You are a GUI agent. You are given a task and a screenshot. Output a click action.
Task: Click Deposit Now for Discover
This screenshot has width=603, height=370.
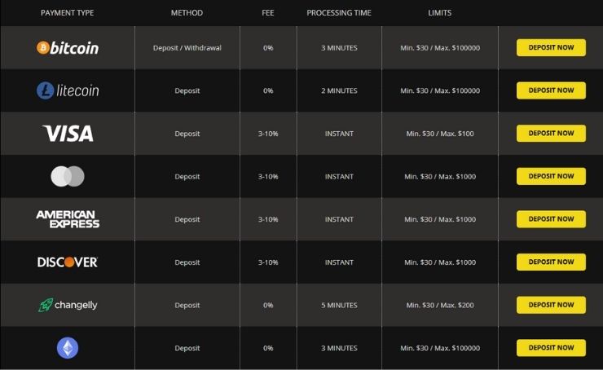[551, 262]
